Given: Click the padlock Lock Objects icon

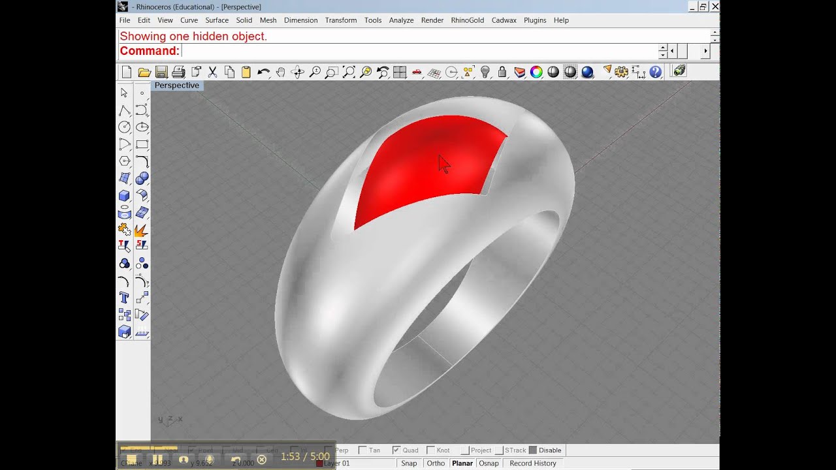Looking at the screenshot, I should click(x=502, y=72).
